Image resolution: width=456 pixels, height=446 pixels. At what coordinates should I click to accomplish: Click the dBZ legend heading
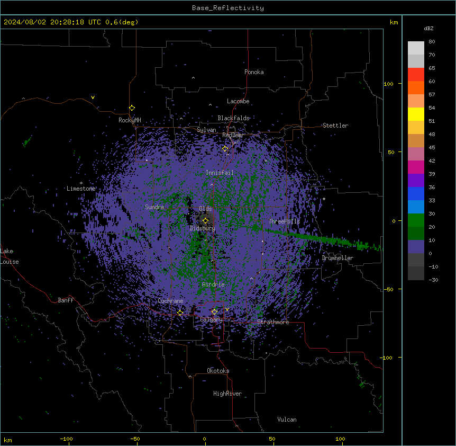tap(428, 28)
